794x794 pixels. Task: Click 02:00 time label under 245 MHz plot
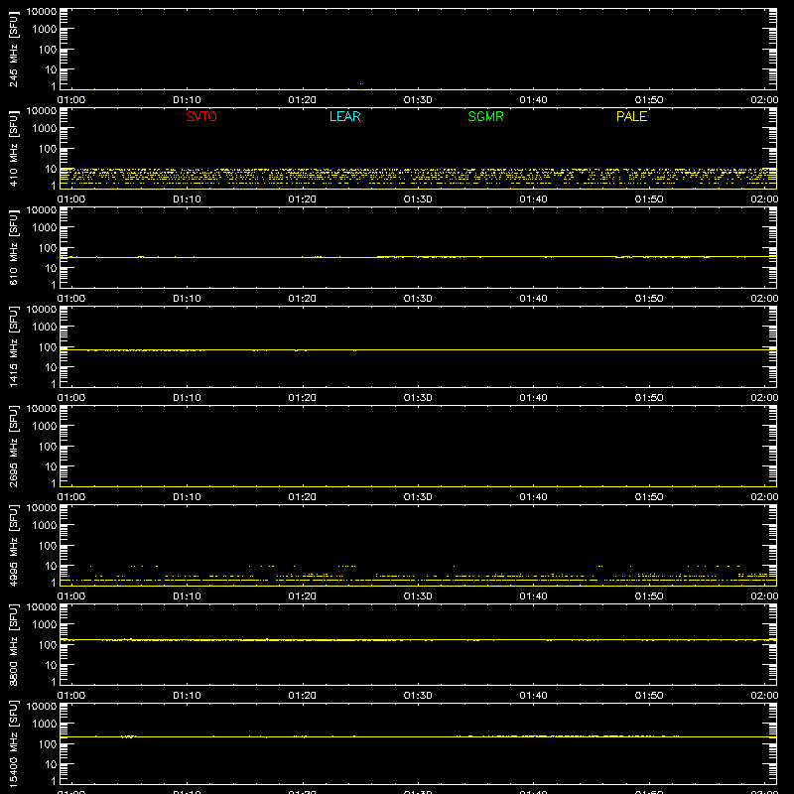(764, 100)
